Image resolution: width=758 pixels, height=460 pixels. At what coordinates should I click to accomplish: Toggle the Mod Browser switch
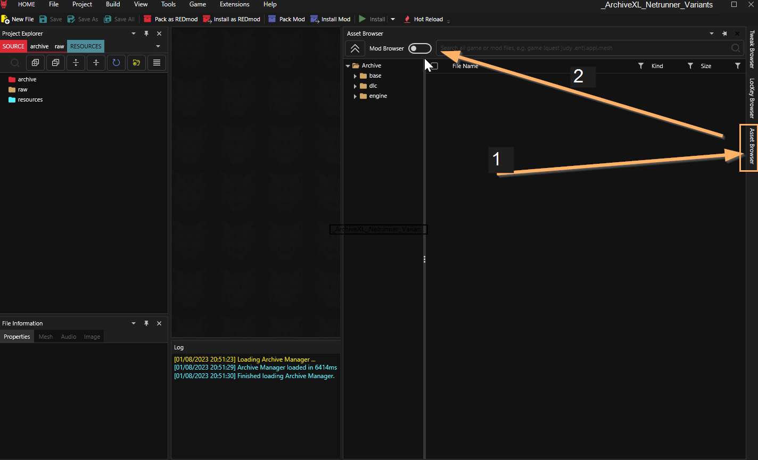[419, 48]
